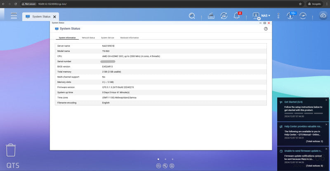Open the browser three-dot menu

(327, 4)
